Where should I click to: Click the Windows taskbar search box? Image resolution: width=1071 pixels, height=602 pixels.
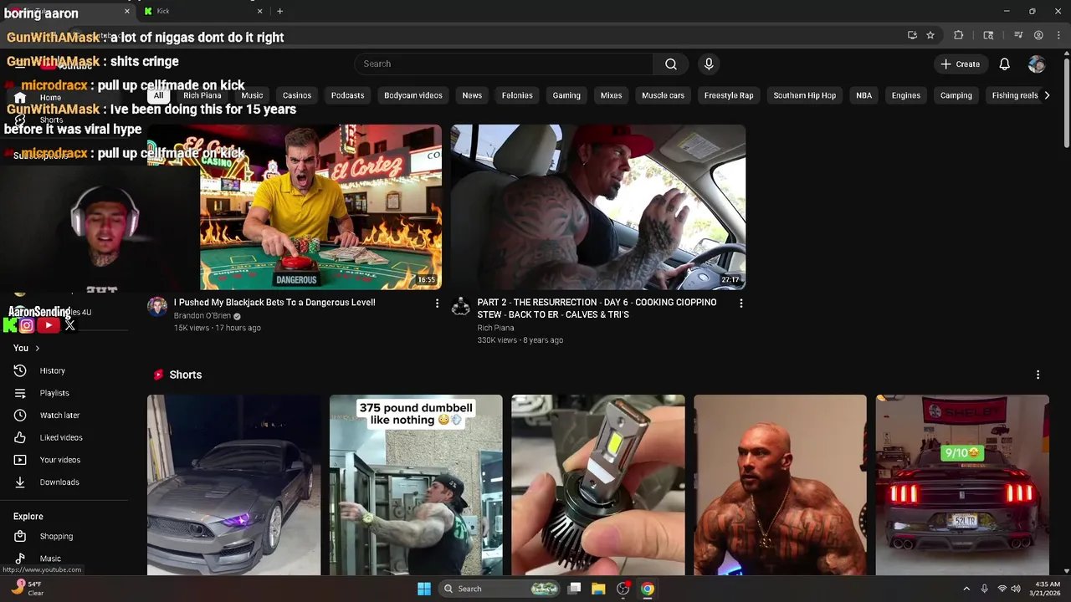[x=500, y=589]
